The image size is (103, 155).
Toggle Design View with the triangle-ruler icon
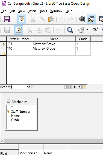(91, 19)
